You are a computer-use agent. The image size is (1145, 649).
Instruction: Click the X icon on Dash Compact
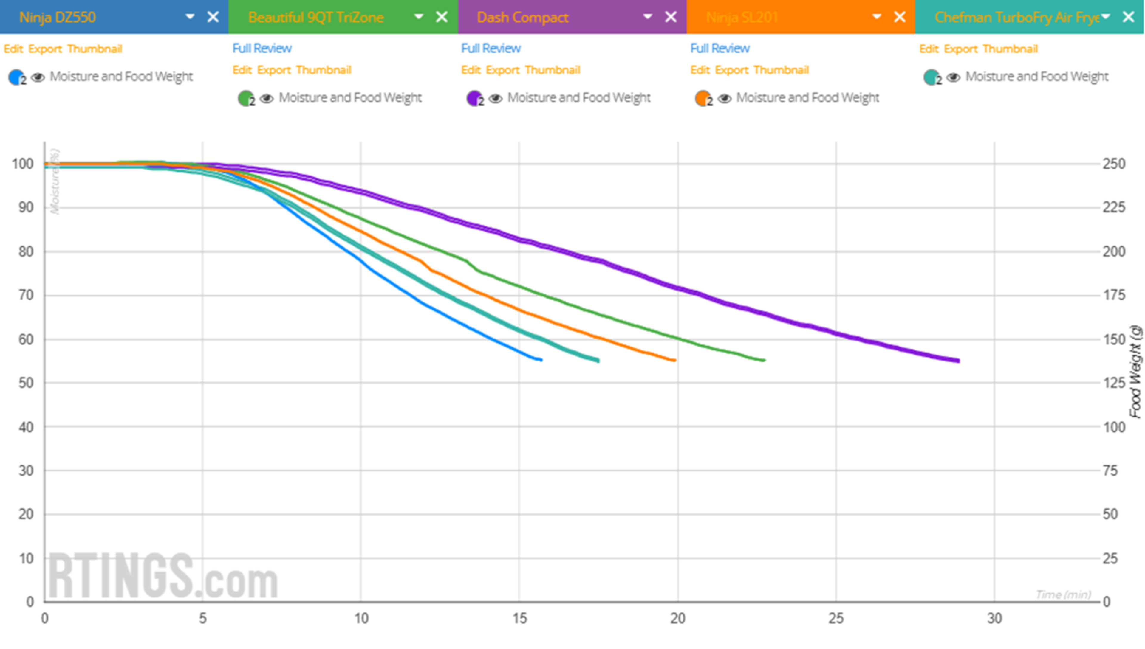(x=670, y=17)
